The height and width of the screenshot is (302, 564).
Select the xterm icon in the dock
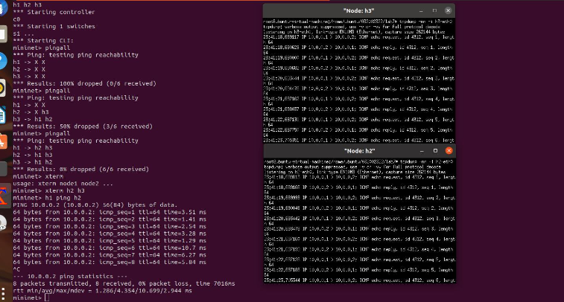tap(4, 196)
